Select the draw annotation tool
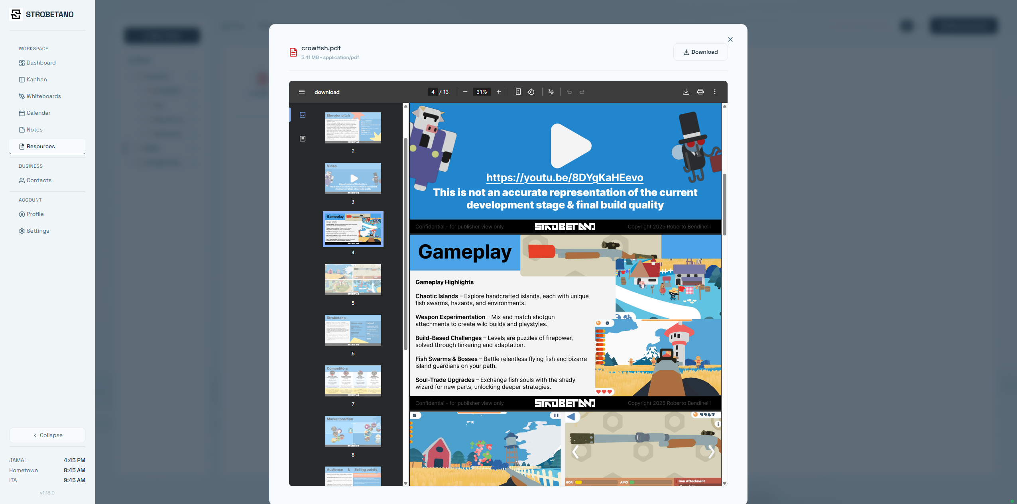This screenshot has height=504, width=1017. click(551, 92)
